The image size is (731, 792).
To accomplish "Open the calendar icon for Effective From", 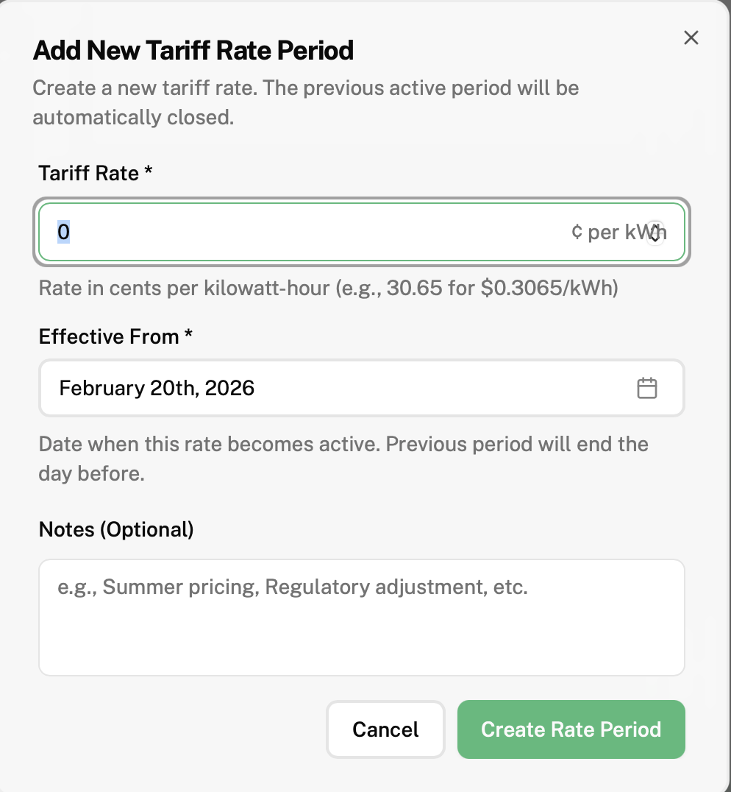I will [646, 388].
